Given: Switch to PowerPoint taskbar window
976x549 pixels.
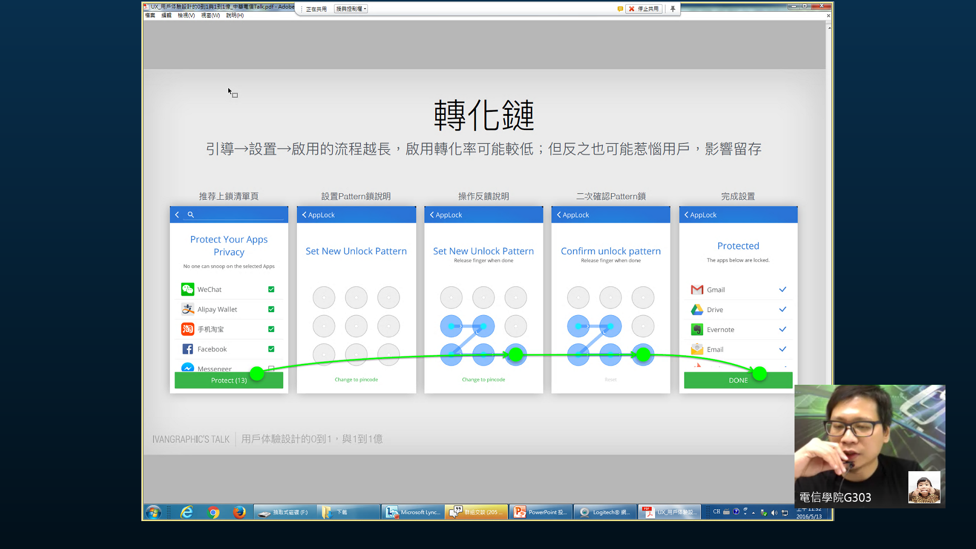Looking at the screenshot, I should click(x=541, y=512).
